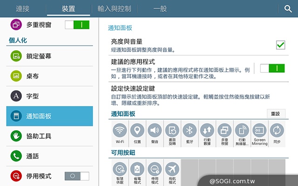The image size is (298, 186).
Task: Select the 同步 sync quick setting icon
Action: (277, 130)
